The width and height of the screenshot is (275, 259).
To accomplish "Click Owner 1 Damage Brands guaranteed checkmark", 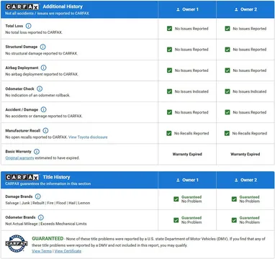I will pos(176,199).
